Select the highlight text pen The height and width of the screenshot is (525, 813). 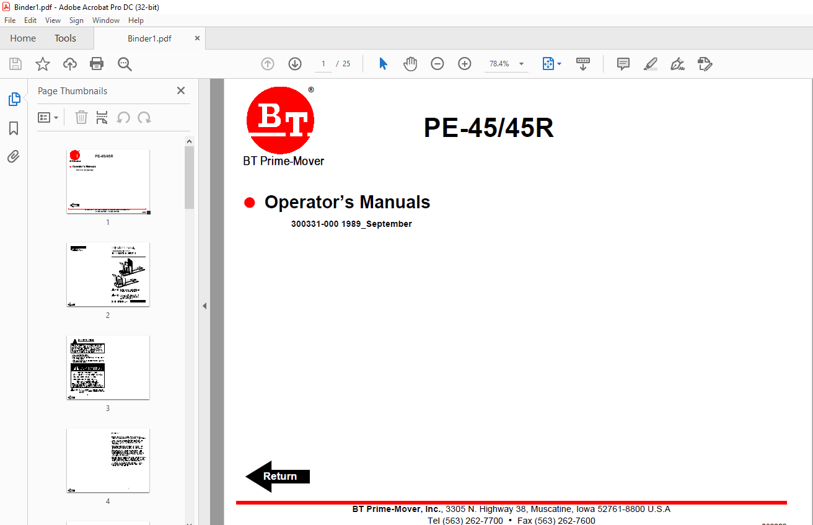(x=651, y=64)
